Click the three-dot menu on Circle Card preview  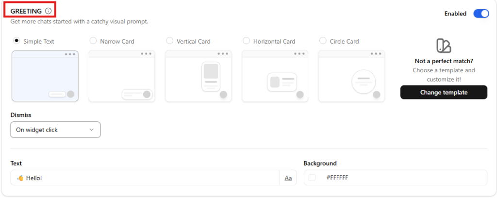pyautogui.click(x=377, y=54)
